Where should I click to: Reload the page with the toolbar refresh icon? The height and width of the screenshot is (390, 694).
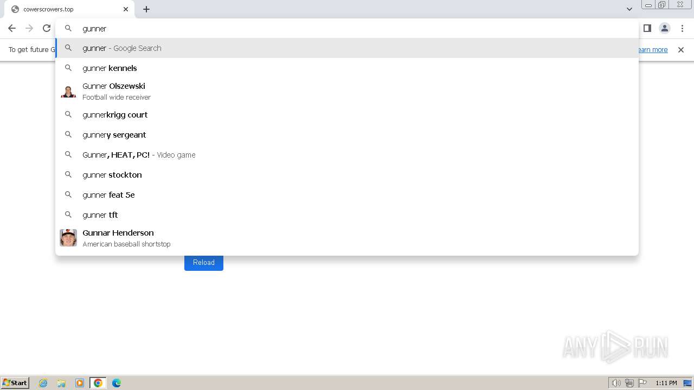(x=47, y=28)
